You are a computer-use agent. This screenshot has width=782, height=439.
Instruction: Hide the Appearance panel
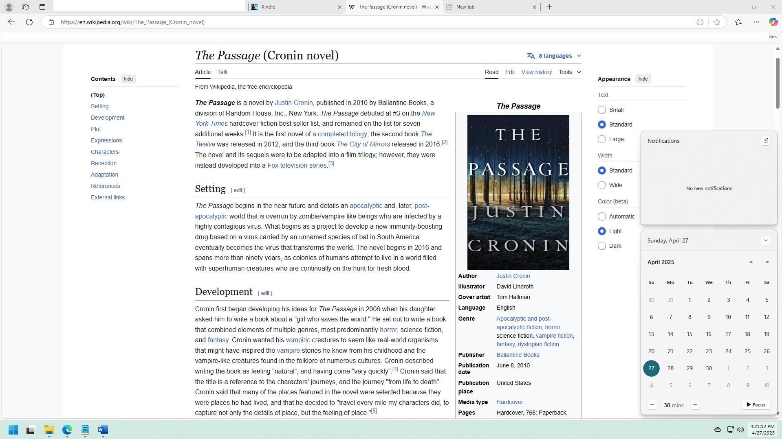(x=643, y=79)
